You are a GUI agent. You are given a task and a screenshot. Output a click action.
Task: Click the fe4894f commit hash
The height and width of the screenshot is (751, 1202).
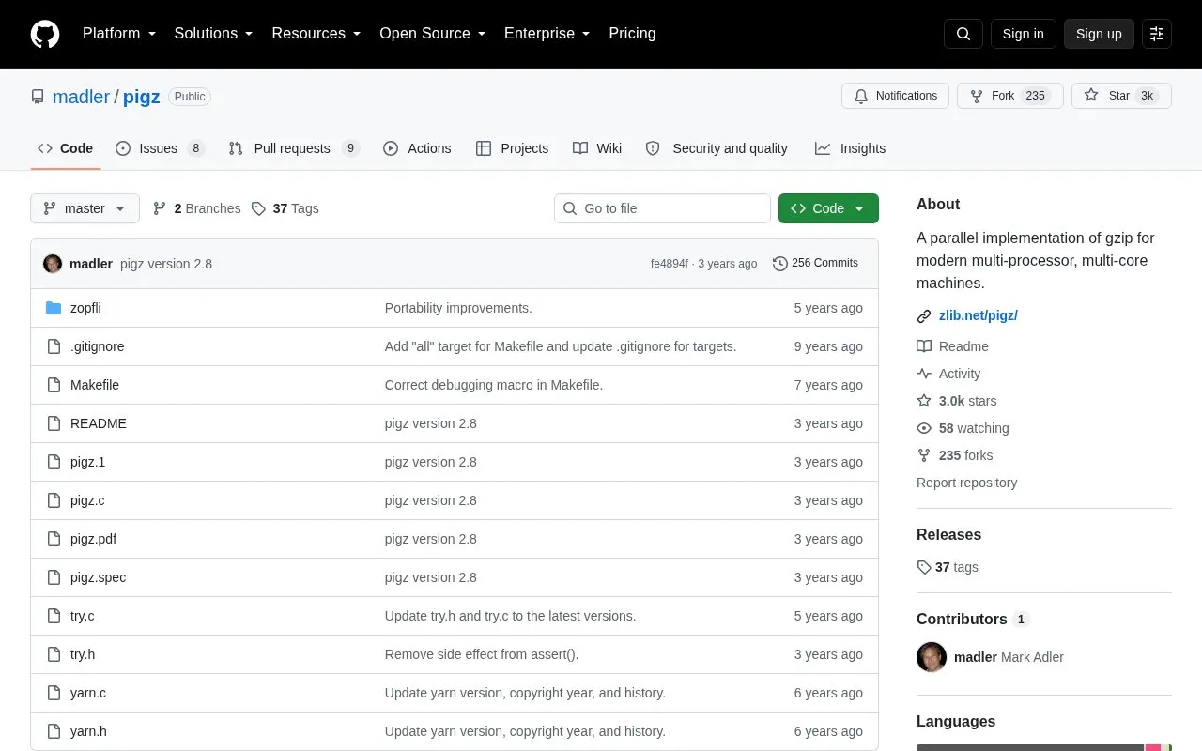pyautogui.click(x=670, y=264)
